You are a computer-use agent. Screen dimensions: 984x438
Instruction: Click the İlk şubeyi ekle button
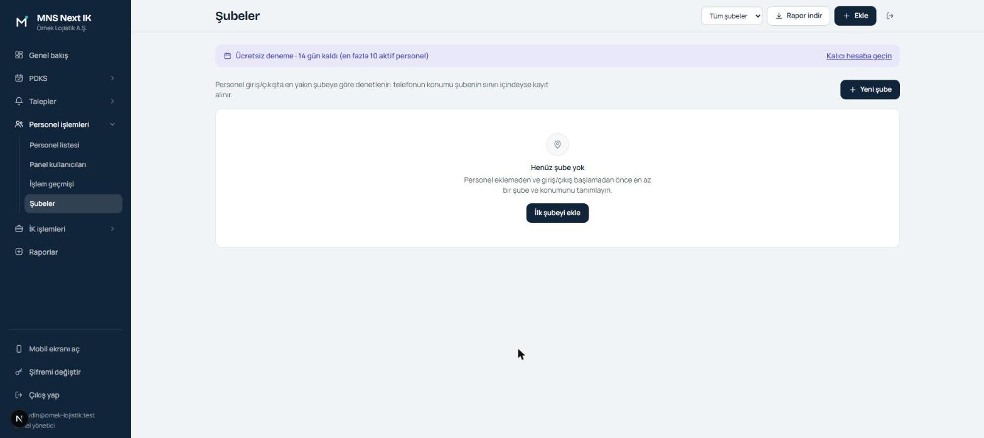pyautogui.click(x=557, y=213)
